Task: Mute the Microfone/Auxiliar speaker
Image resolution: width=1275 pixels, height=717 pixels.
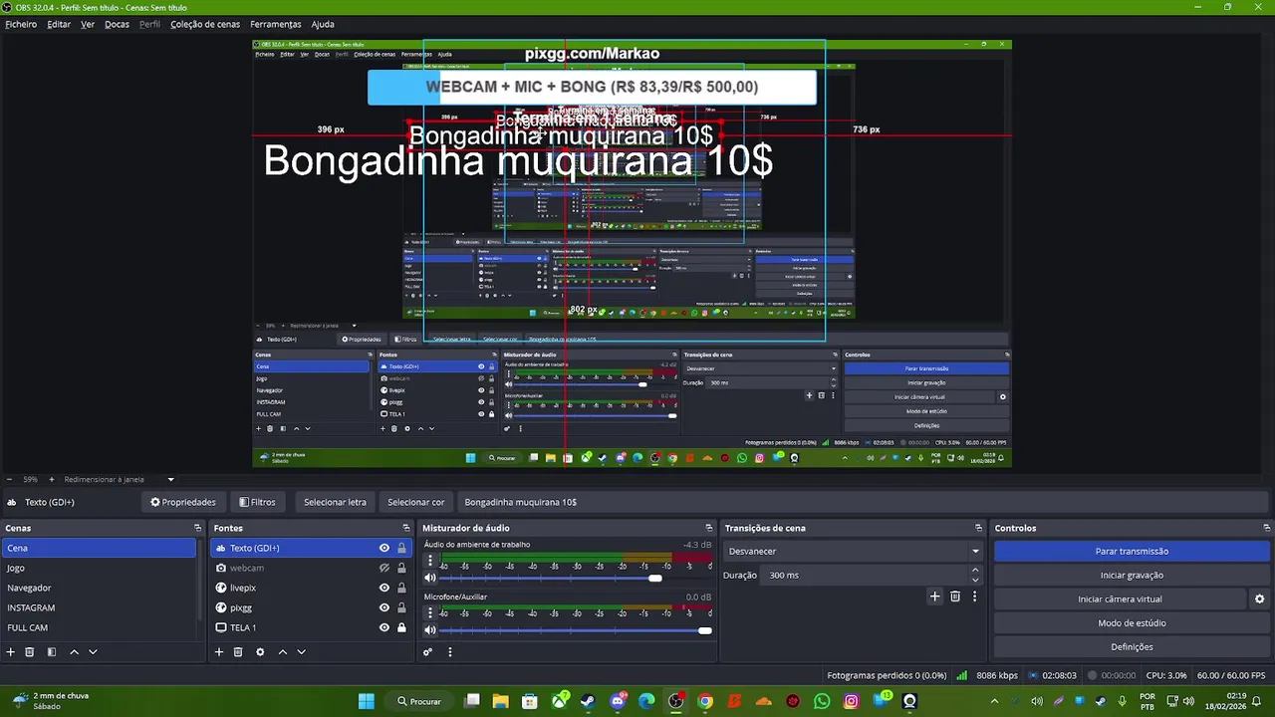Action: [x=430, y=629]
